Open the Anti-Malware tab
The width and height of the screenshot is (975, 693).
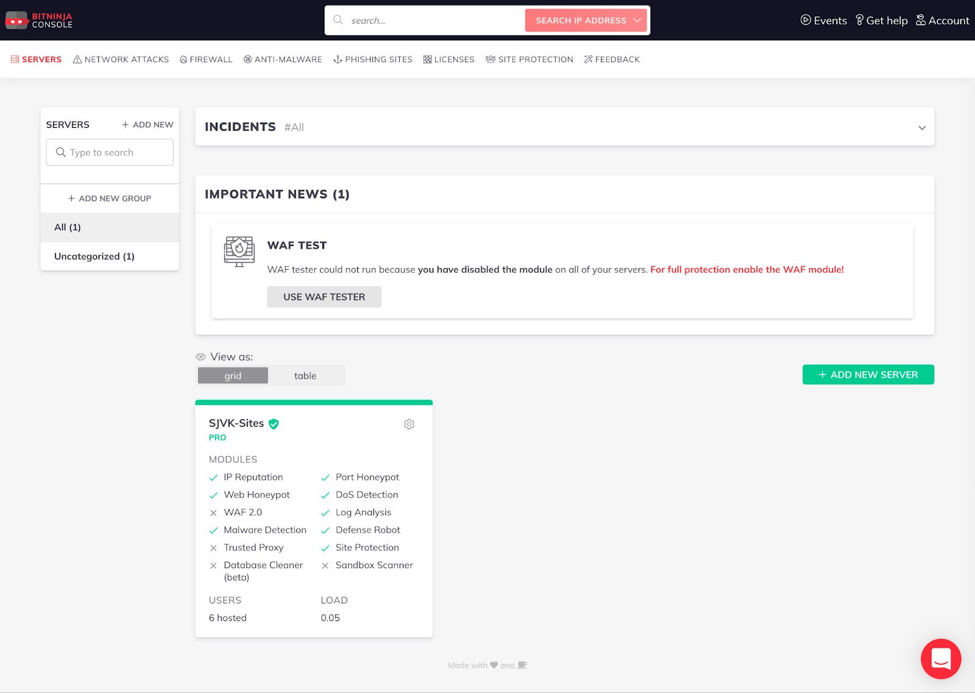click(x=283, y=59)
